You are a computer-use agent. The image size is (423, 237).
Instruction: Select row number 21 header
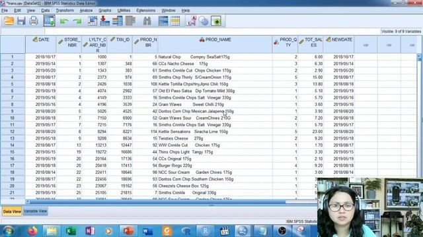pyautogui.click(x=13, y=193)
